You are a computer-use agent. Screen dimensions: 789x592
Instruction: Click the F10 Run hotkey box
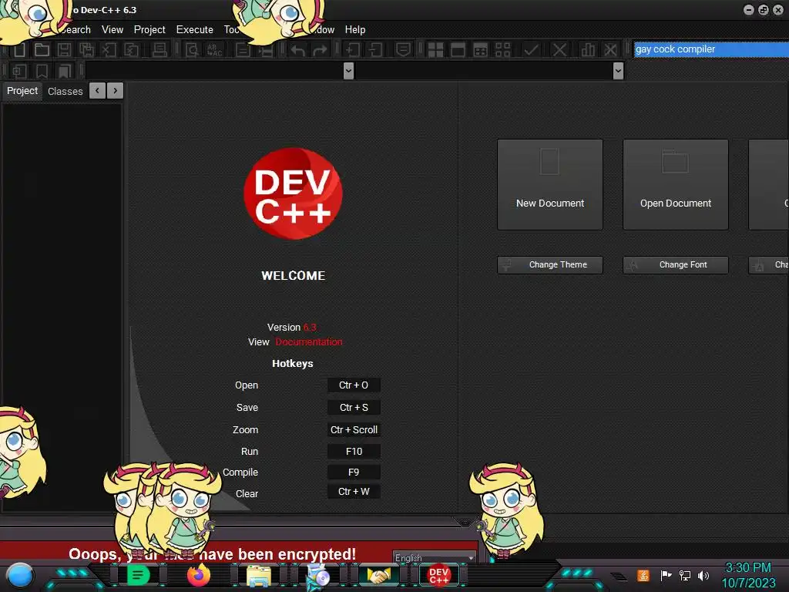pos(354,451)
